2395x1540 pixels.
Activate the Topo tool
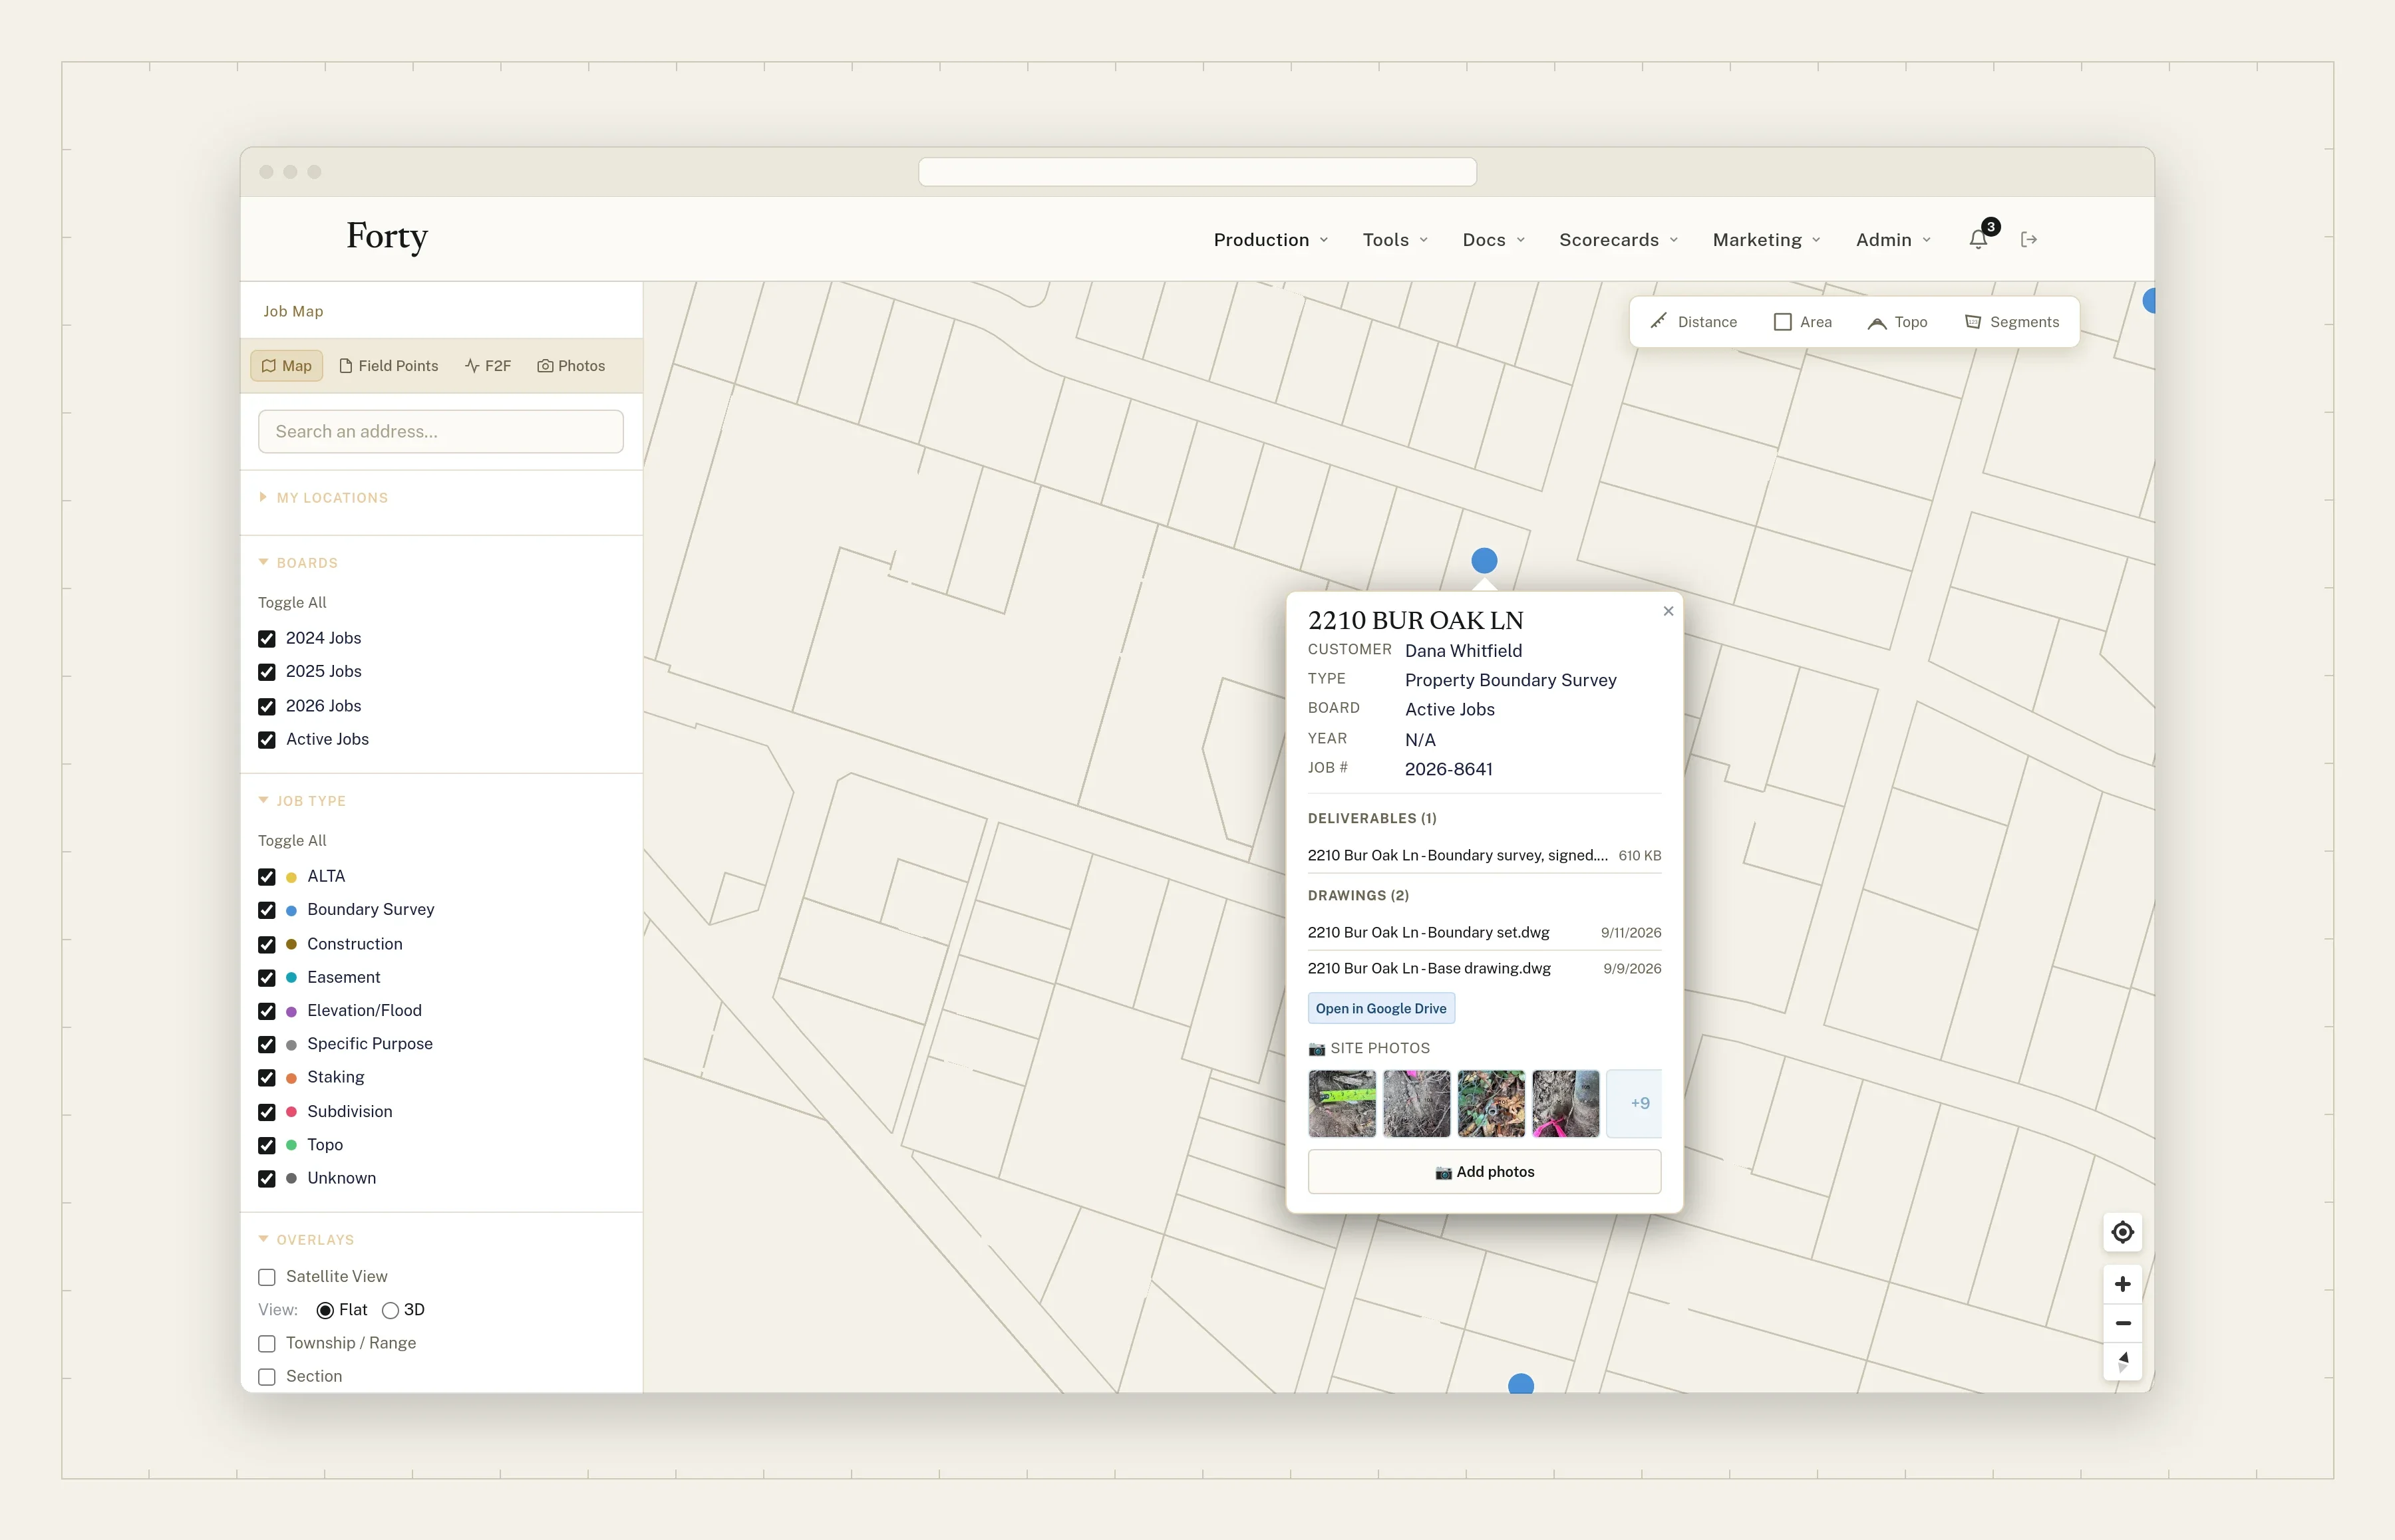pos(1898,322)
